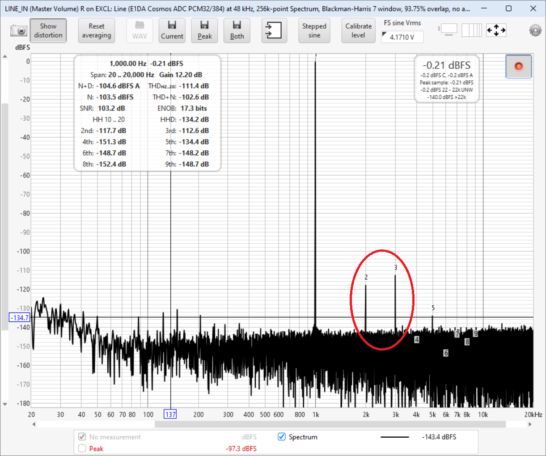Image resolution: width=546 pixels, height=456 pixels.
Task: Open the dBFS Y-axis unit selector
Action: coord(22,47)
